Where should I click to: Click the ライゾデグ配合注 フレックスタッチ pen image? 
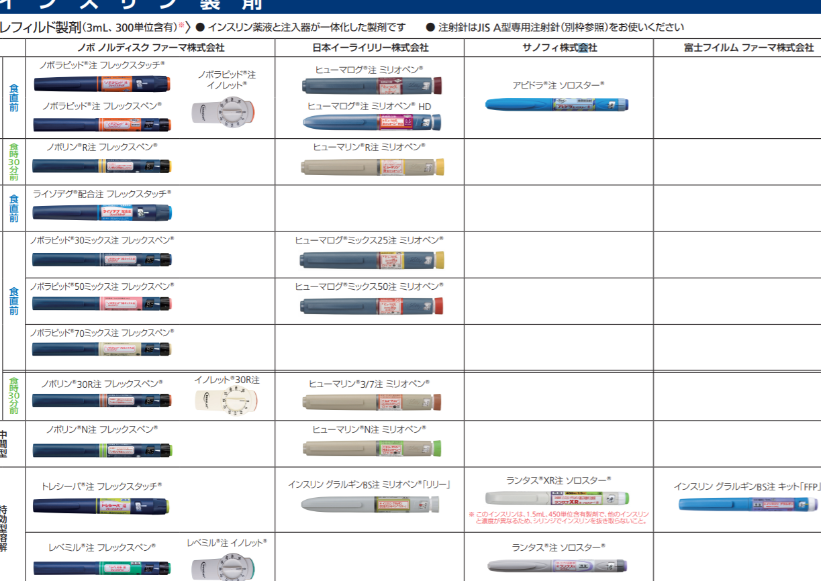(102, 213)
